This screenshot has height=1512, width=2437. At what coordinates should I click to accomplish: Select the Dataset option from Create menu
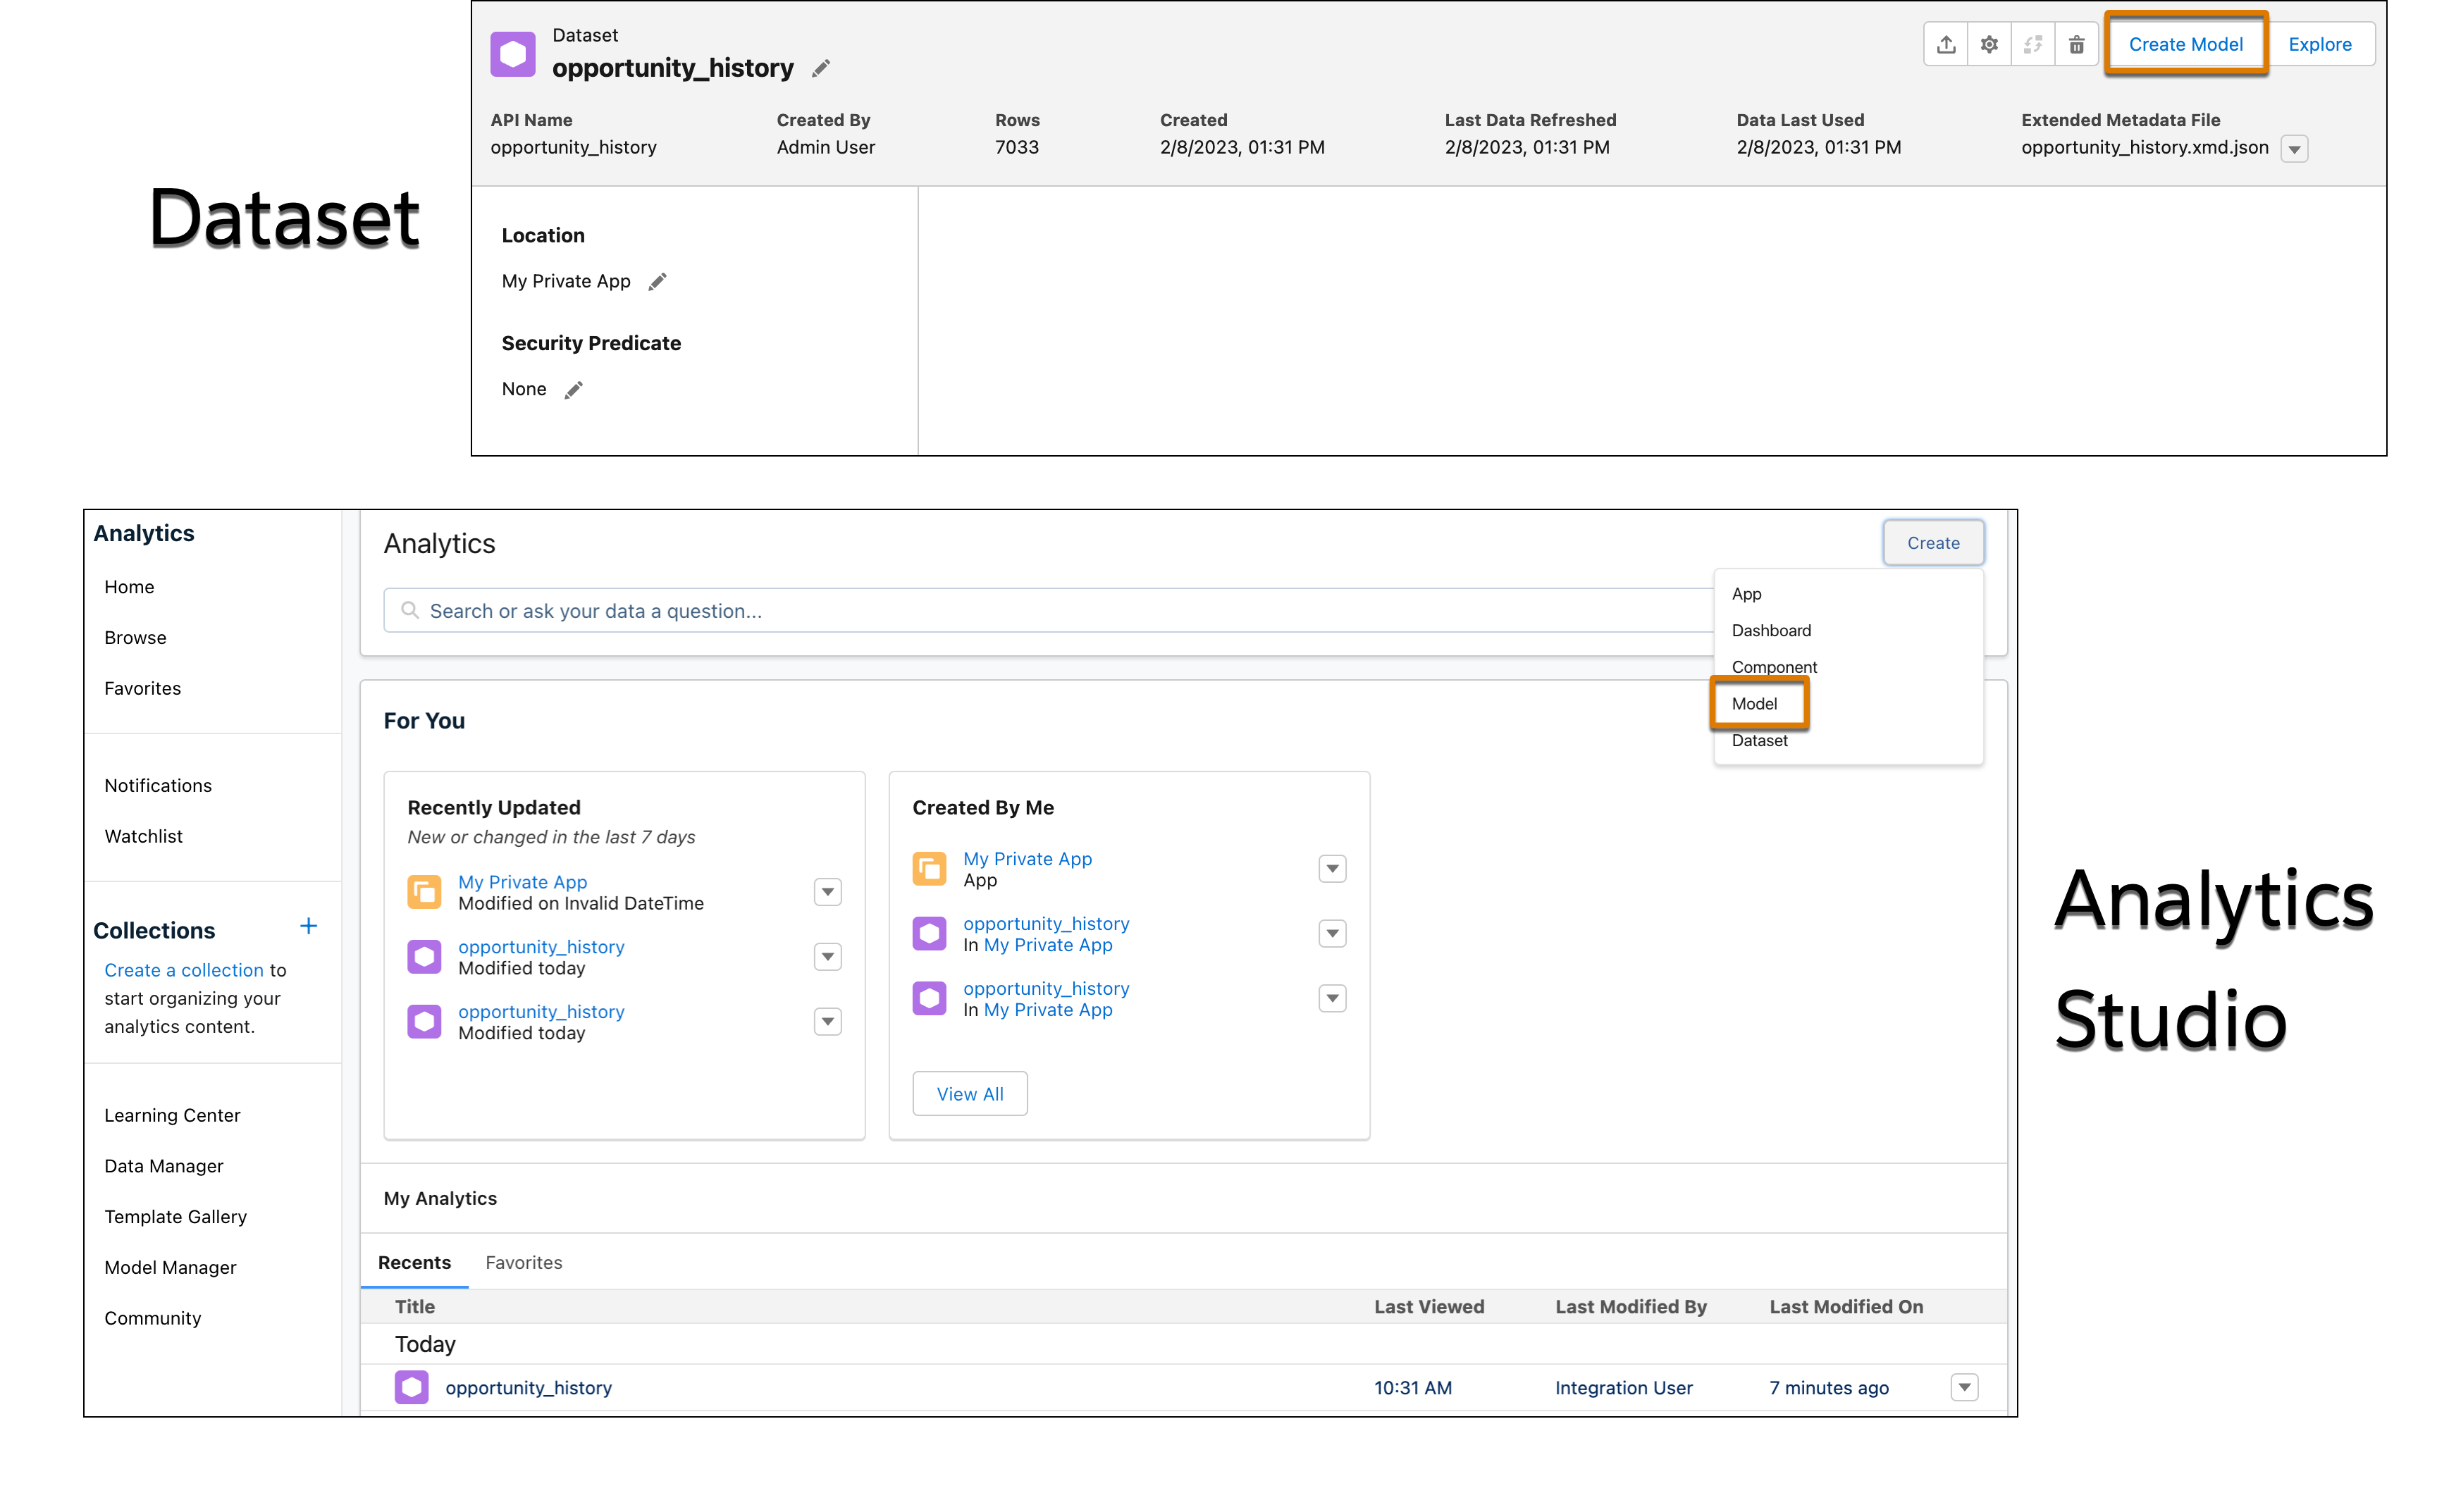click(1759, 740)
